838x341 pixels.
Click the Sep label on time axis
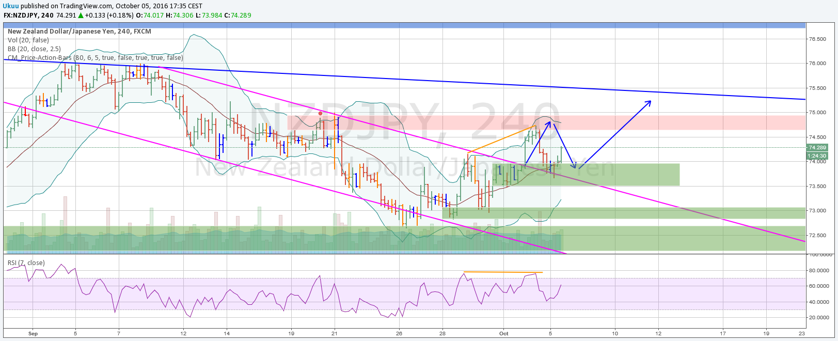33,334
